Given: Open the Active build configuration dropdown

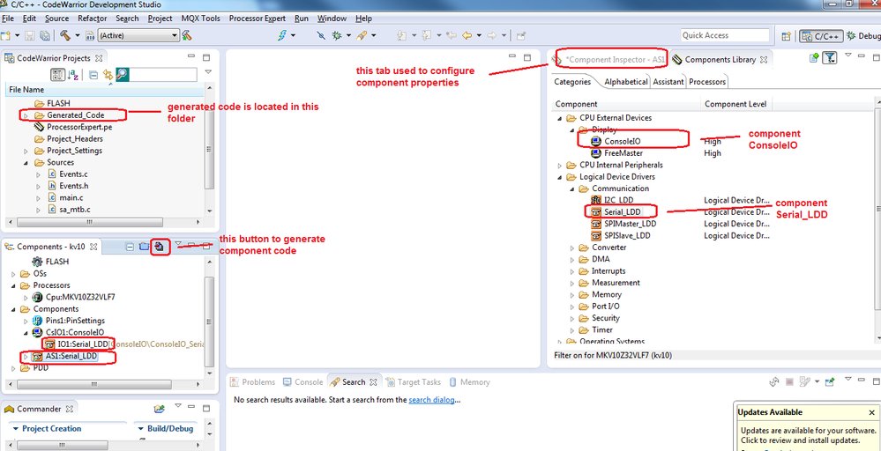Looking at the screenshot, I should pyautogui.click(x=138, y=35).
